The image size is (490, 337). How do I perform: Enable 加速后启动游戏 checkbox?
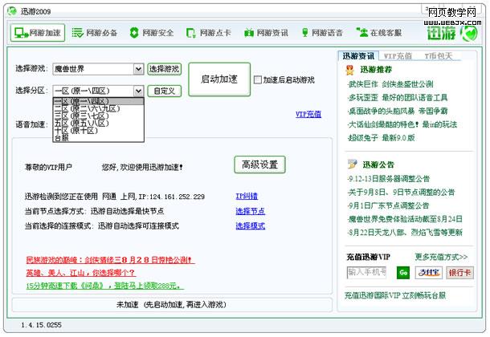coord(257,80)
